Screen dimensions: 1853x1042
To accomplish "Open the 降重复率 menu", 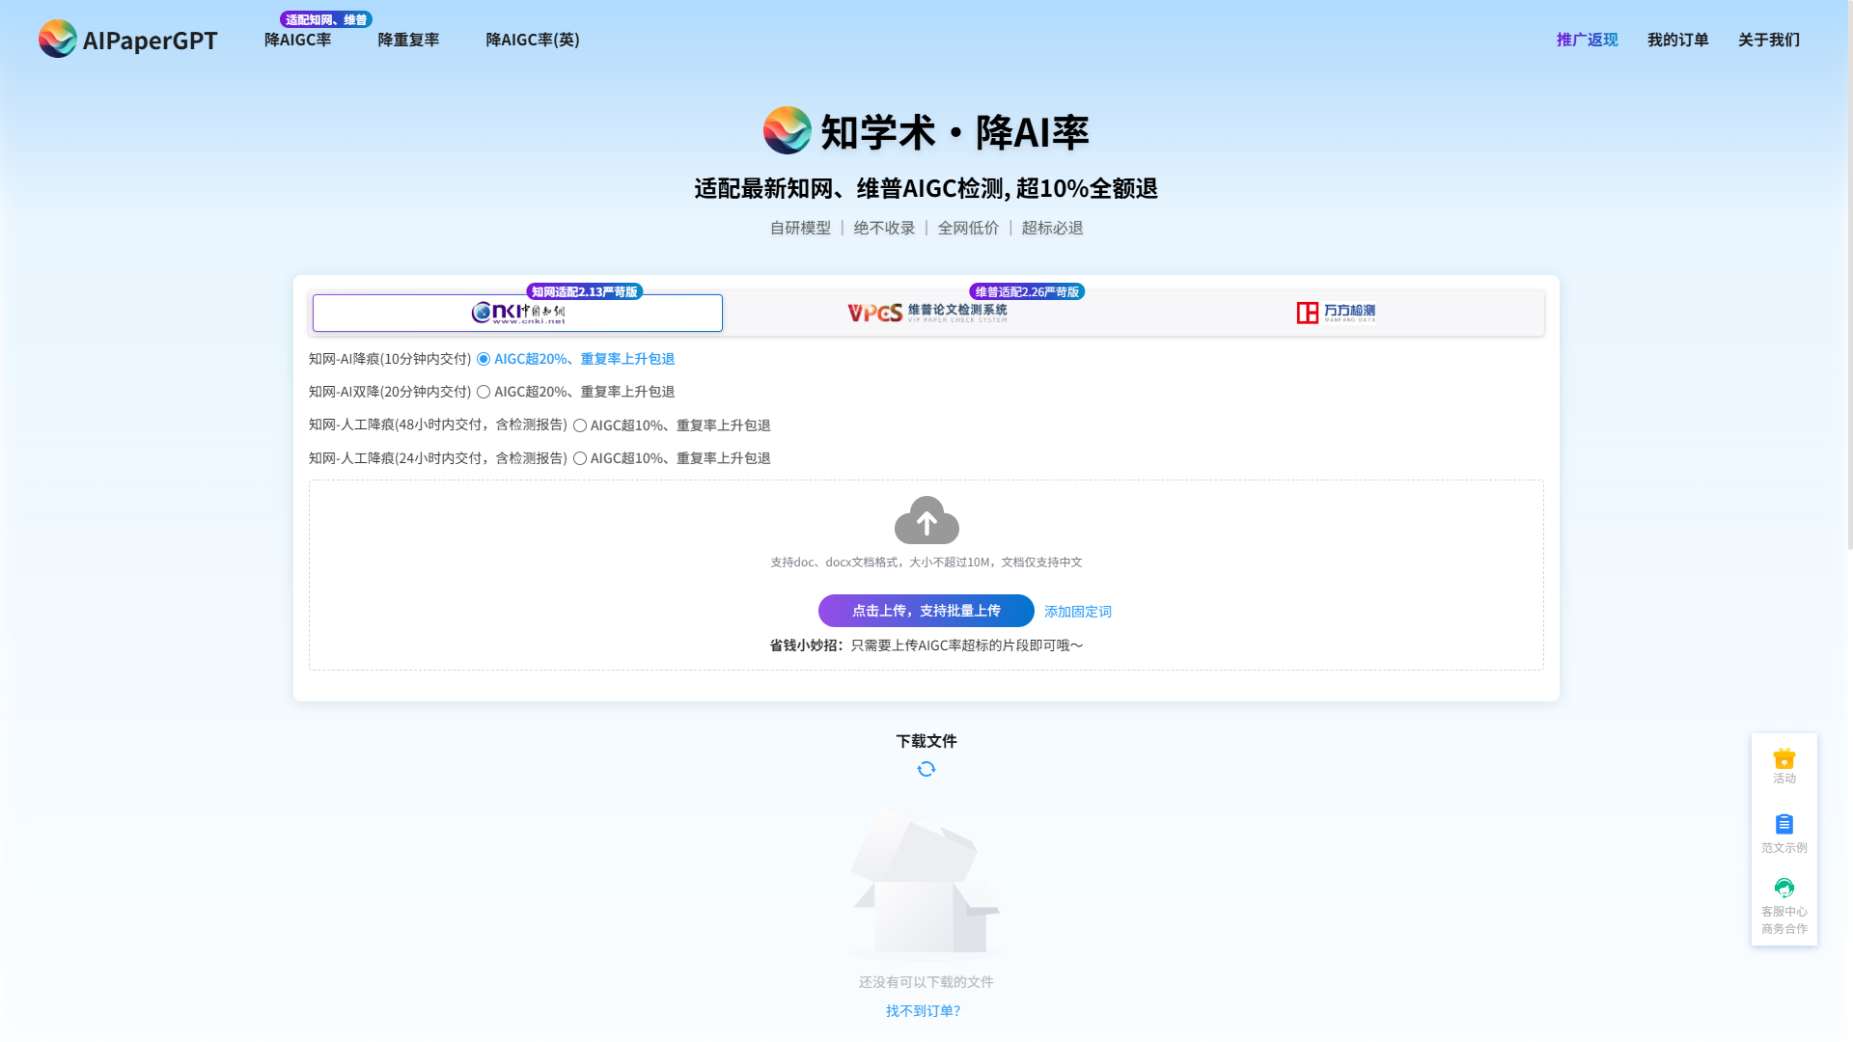I will click(x=408, y=40).
